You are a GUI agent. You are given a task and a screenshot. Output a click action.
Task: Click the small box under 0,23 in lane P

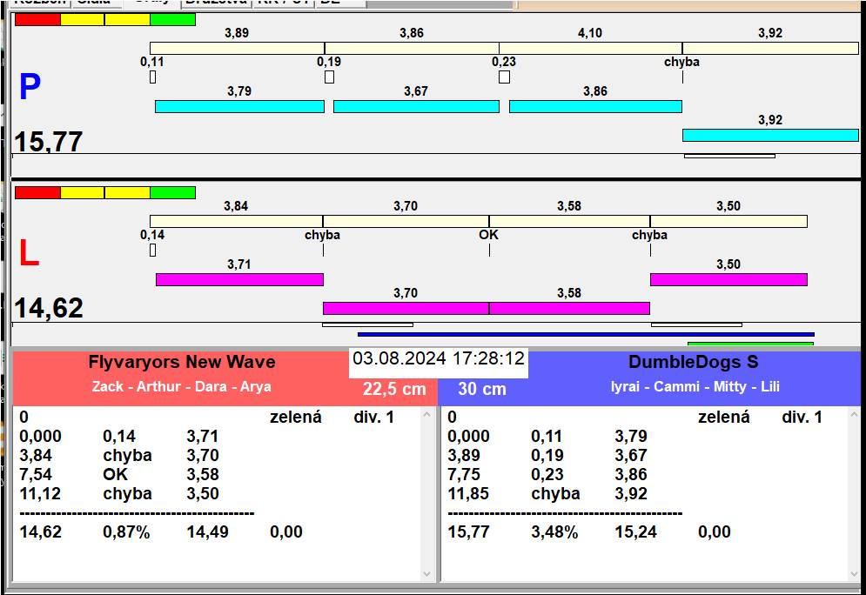click(x=504, y=77)
